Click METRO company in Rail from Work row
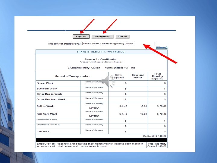This screenshot has width=217, height=163. click(x=94, y=116)
